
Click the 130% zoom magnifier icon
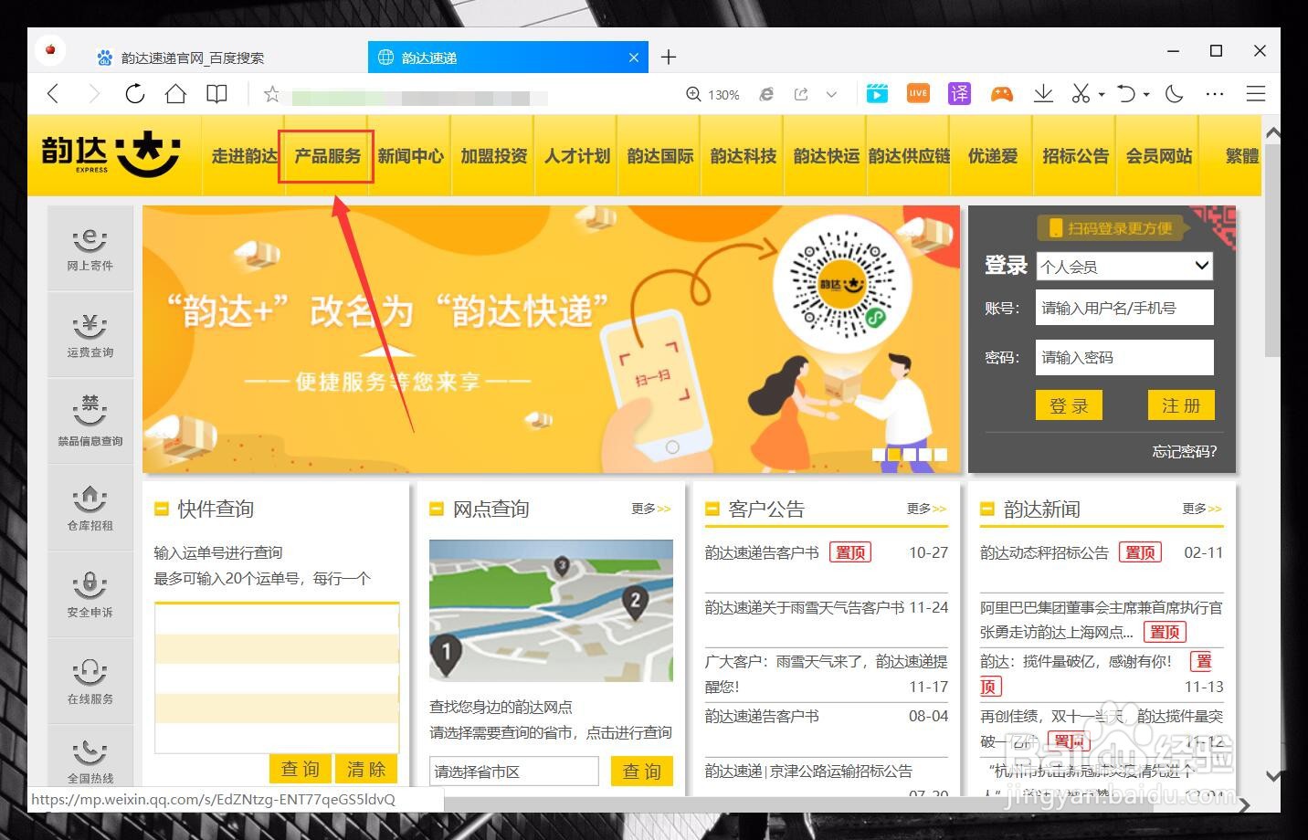[694, 94]
